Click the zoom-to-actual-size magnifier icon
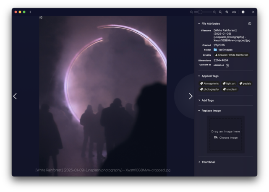The height and width of the screenshot is (192, 269). point(220,12)
